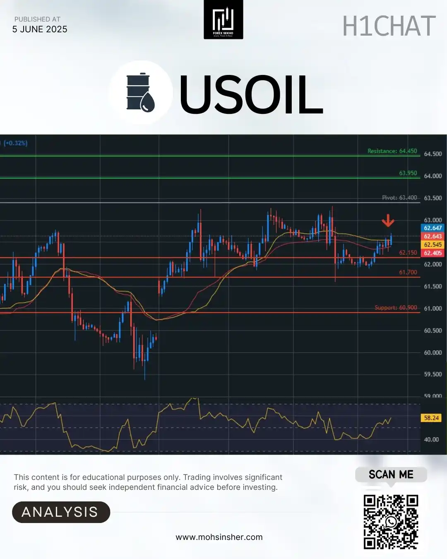Click the red 62.643 price tag
This screenshot has width=447, height=559.
[433, 236]
